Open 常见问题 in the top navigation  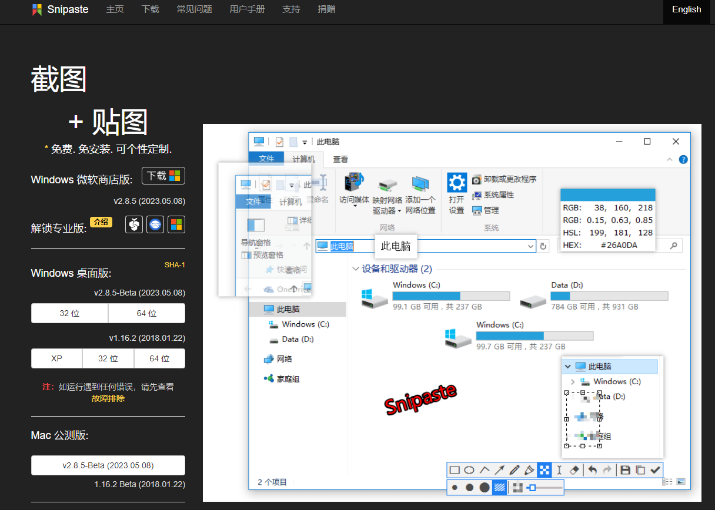tap(194, 9)
